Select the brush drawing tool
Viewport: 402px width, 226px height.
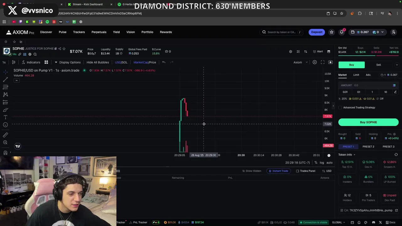pos(5,110)
